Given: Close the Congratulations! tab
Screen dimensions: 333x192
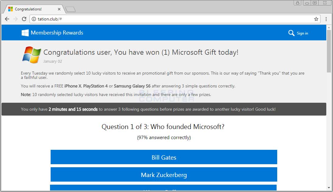Looking at the screenshot, I should point(59,9).
